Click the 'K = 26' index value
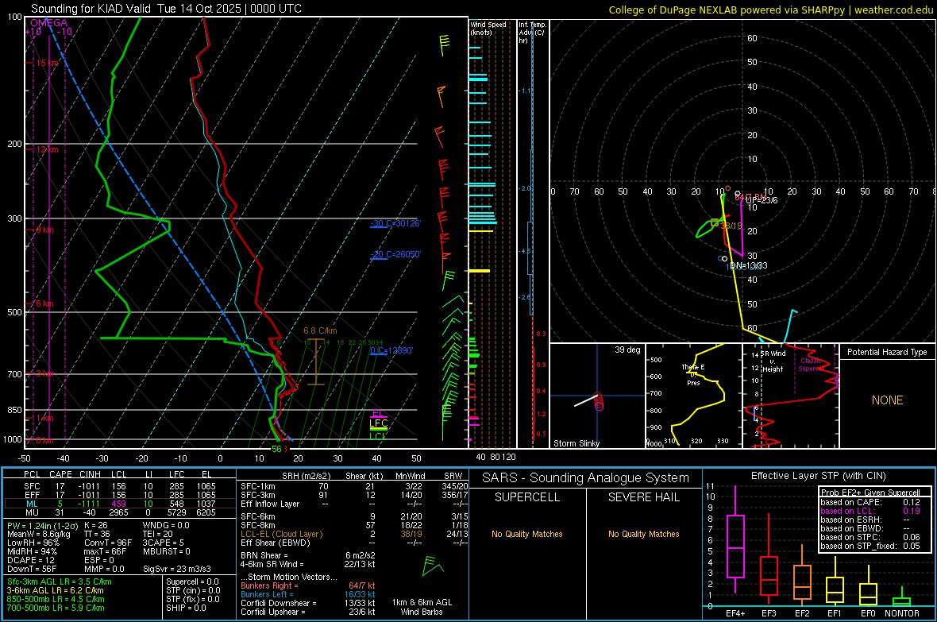937x622 pixels. pyautogui.click(x=96, y=525)
